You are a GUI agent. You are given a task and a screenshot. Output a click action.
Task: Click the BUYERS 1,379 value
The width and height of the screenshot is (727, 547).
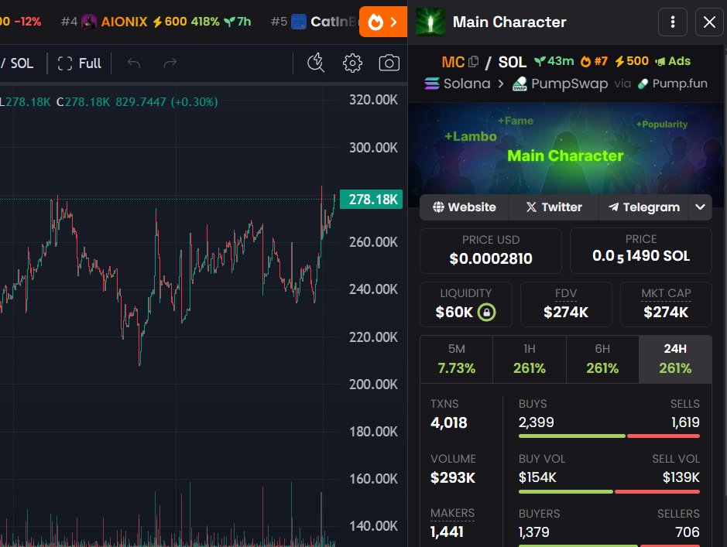pos(533,532)
